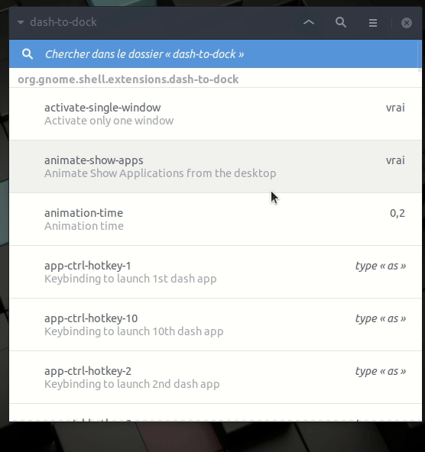425x452 pixels.
Task: Open the app-ctrl-hotkey-2 key
Action: click(x=216, y=377)
